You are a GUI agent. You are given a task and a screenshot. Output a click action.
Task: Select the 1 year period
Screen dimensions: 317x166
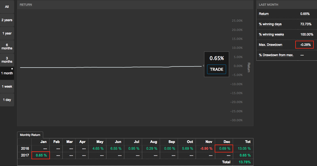(7, 33)
